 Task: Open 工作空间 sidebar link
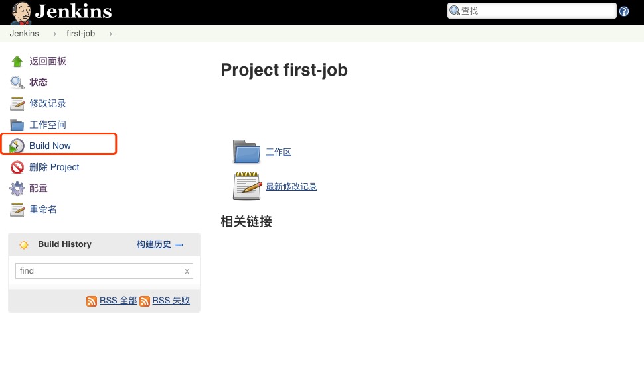48,125
